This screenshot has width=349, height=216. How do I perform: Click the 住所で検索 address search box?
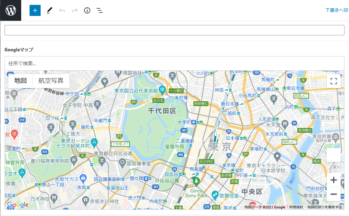point(174,63)
